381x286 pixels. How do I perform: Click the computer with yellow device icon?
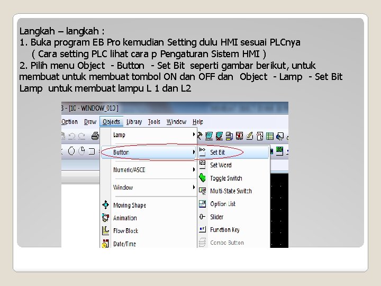pos(229,136)
